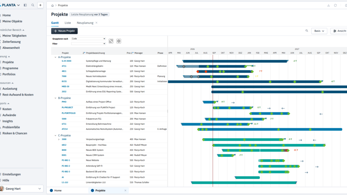Sort by Projektbezeichnung column header
This screenshot has width=347, height=195.
[x=95, y=53]
